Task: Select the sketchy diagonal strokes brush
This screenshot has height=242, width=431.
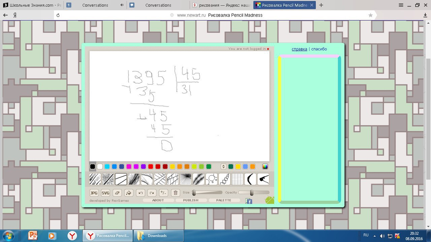Action: tap(95, 179)
